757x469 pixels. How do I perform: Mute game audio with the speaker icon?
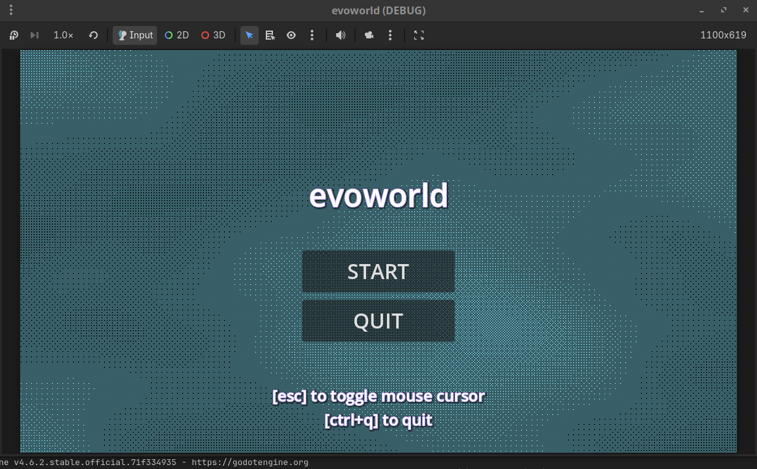(x=341, y=35)
